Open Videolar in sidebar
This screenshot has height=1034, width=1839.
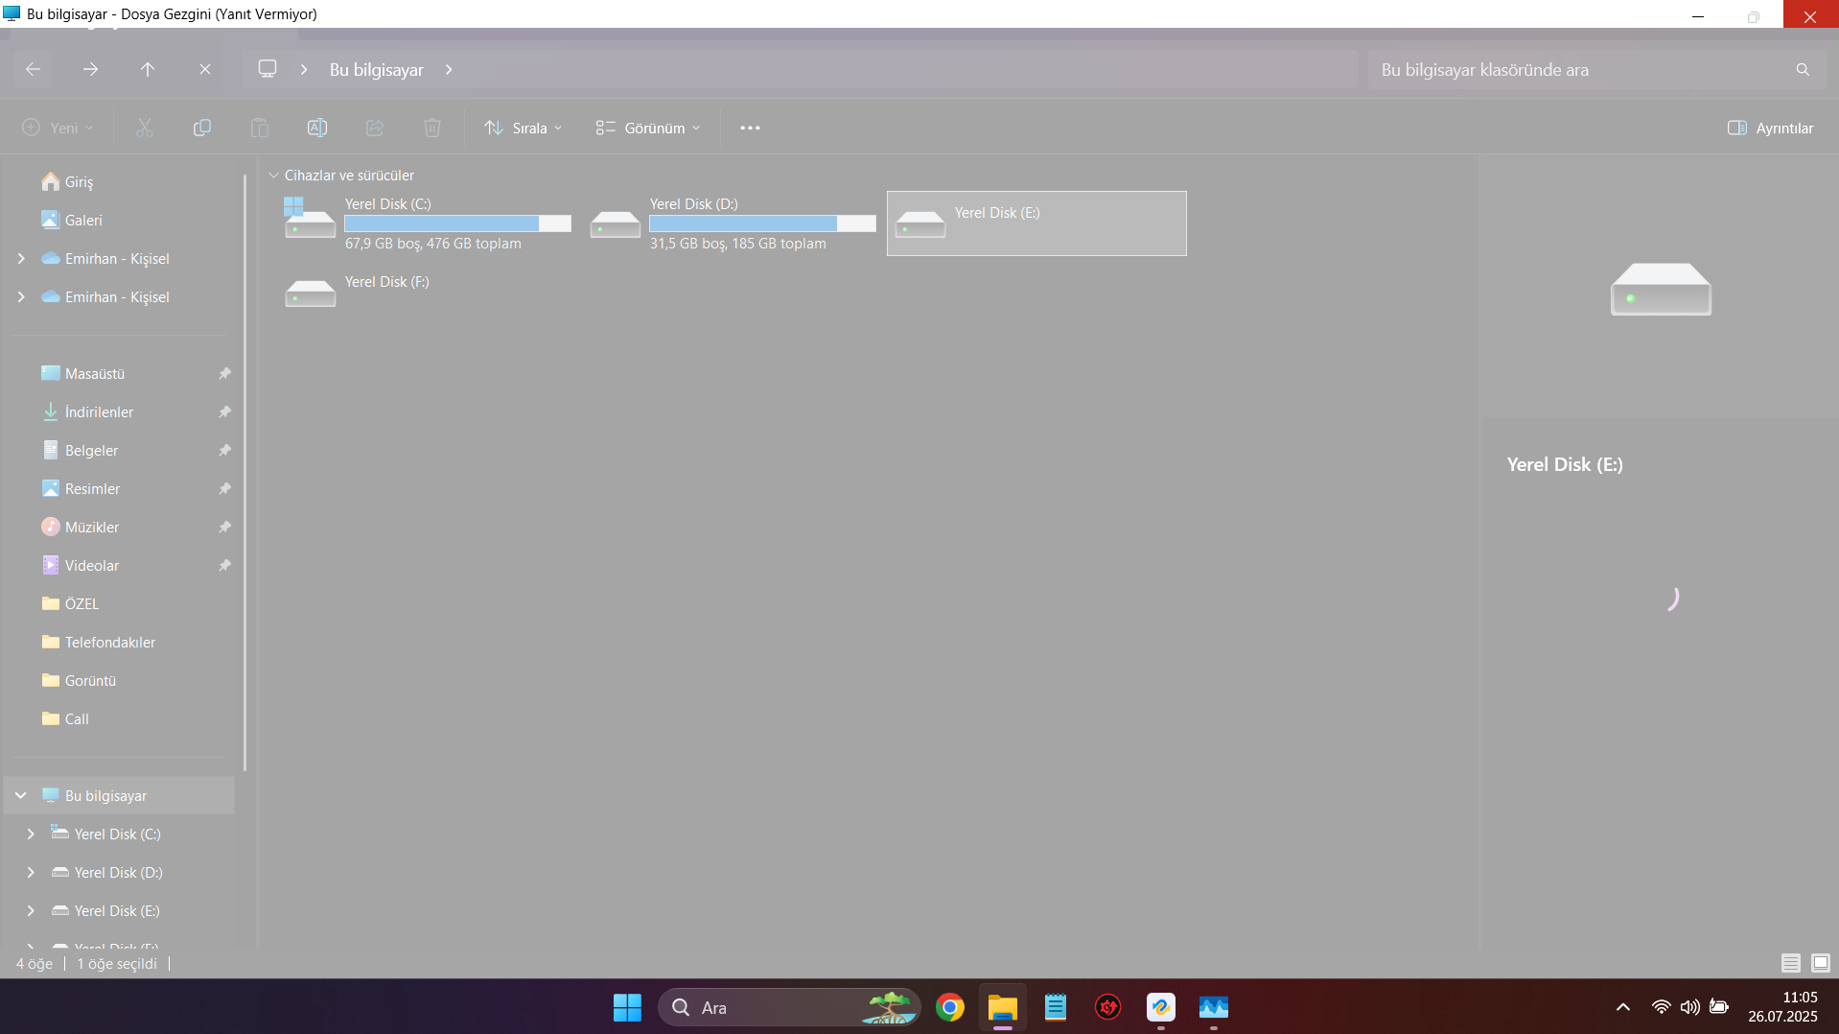tap(119, 566)
